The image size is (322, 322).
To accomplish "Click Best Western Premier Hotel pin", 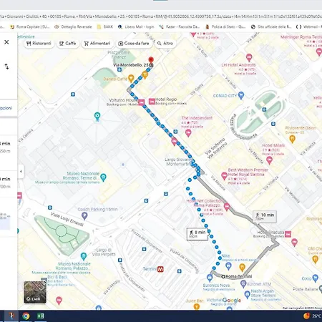I will pyautogui.click(x=224, y=176).
